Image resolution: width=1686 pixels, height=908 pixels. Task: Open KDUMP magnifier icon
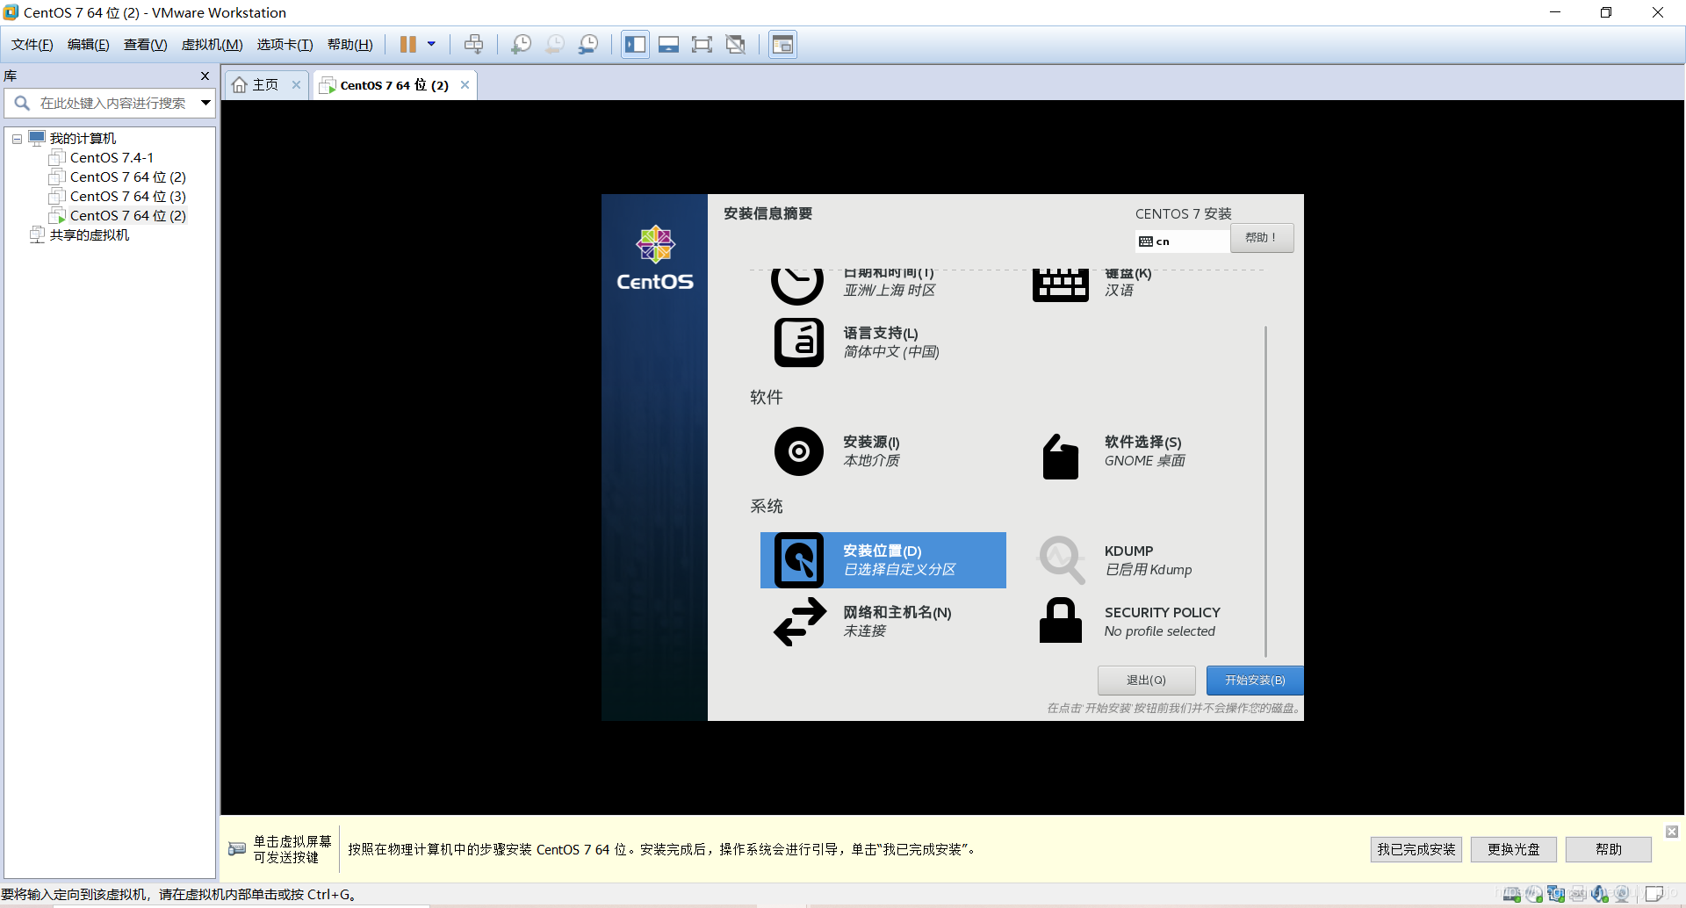coord(1061,559)
